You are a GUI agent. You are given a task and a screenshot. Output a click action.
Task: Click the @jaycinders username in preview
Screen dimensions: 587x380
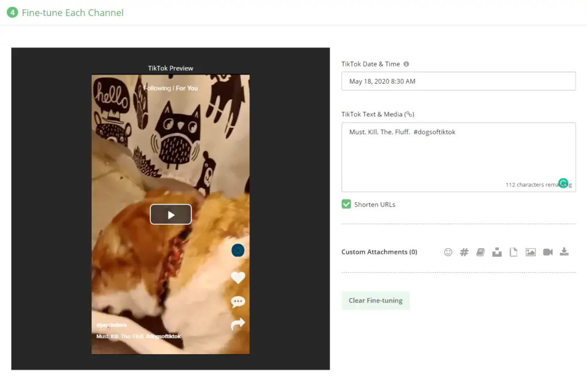click(x=112, y=325)
